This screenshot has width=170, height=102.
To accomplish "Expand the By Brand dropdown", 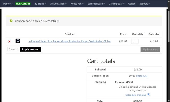I will coord(40,4).
